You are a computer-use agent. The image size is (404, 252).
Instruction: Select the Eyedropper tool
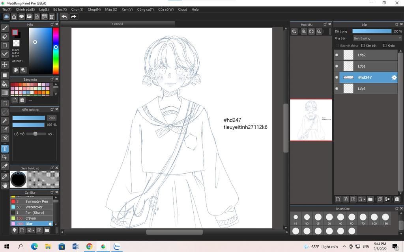5,176
